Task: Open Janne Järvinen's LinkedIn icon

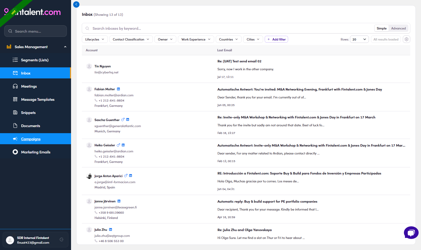Action: click(x=119, y=201)
